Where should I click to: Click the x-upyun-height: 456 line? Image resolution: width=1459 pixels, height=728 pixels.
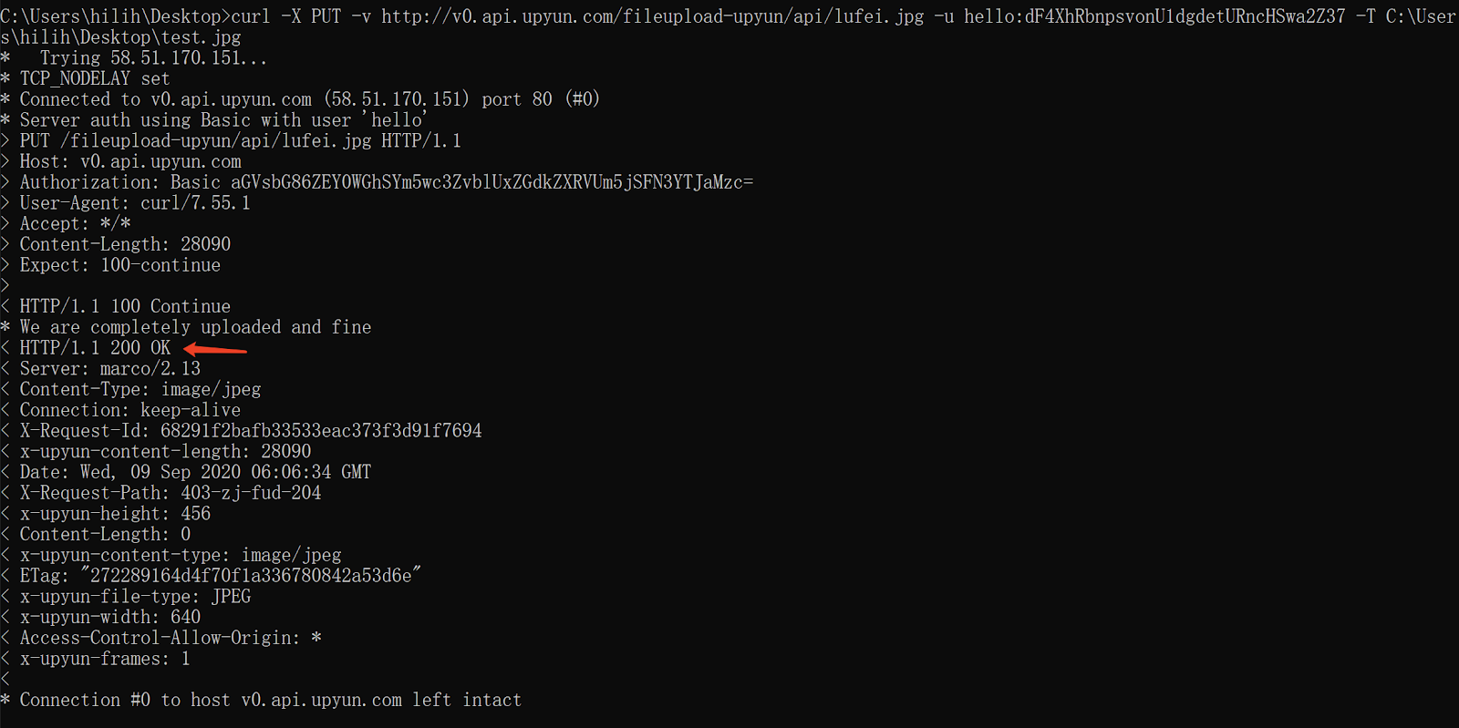click(x=106, y=514)
